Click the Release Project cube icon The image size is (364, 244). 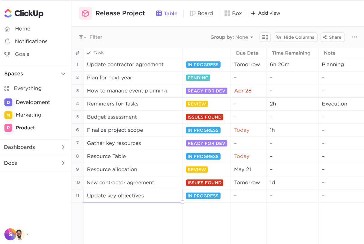click(x=85, y=13)
